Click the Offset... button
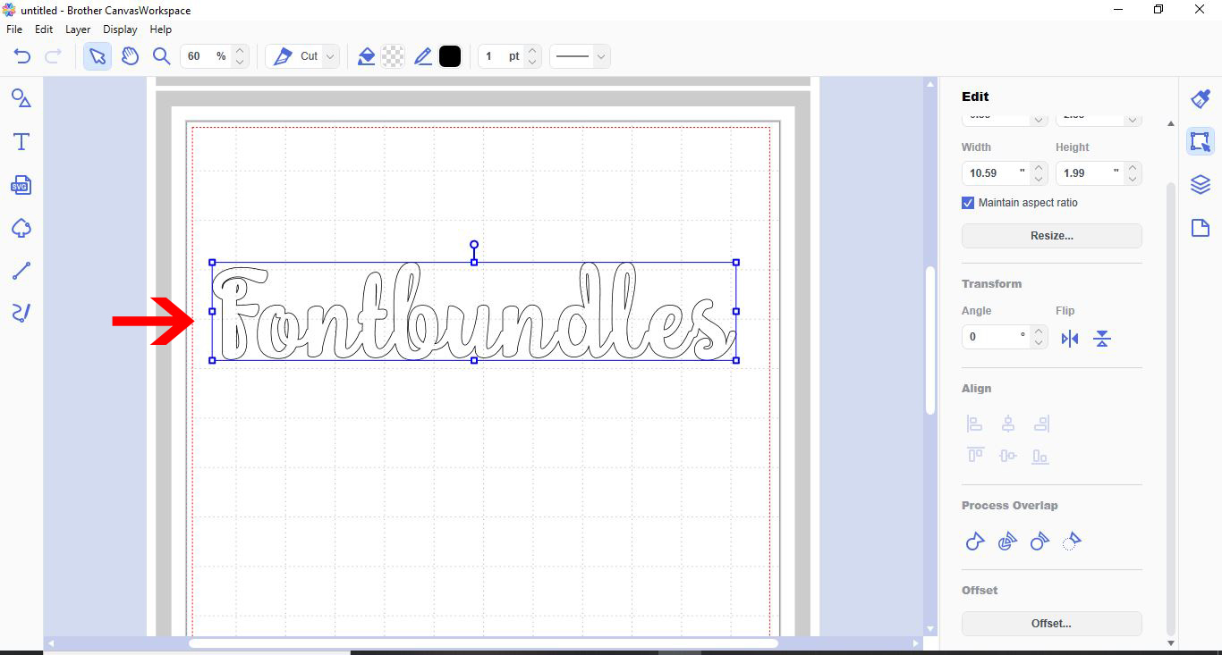Viewport: 1222px width, 655px height. [1052, 624]
